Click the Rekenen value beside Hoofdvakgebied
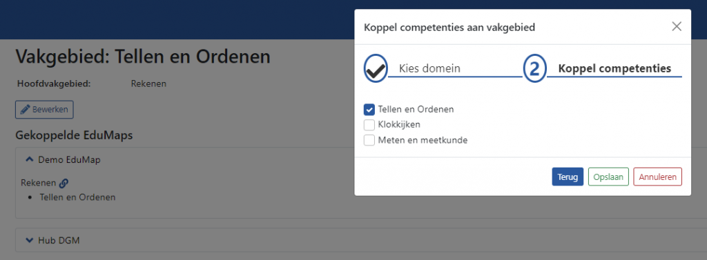 coord(148,84)
